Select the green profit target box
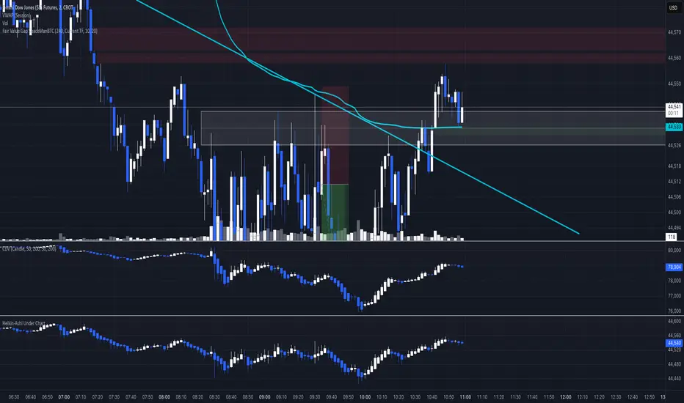The width and height of the screenshot is (684, 403). pos(335,212)
